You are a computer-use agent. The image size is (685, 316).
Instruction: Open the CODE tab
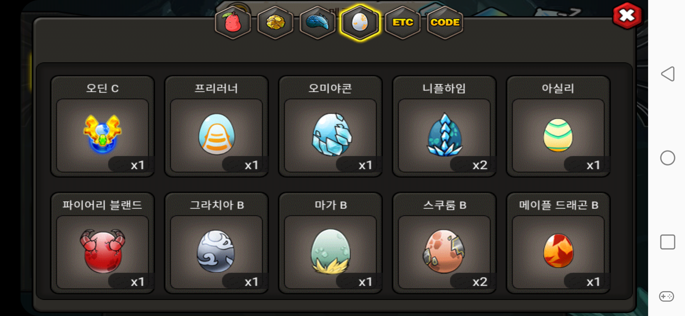tap(445, 23)
